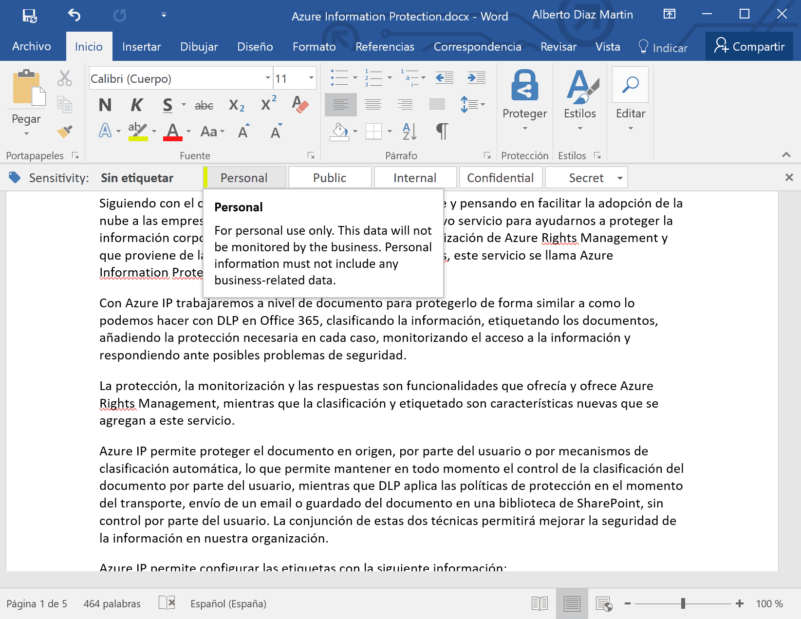Open shading paint bucket

(x=340, y=131)
